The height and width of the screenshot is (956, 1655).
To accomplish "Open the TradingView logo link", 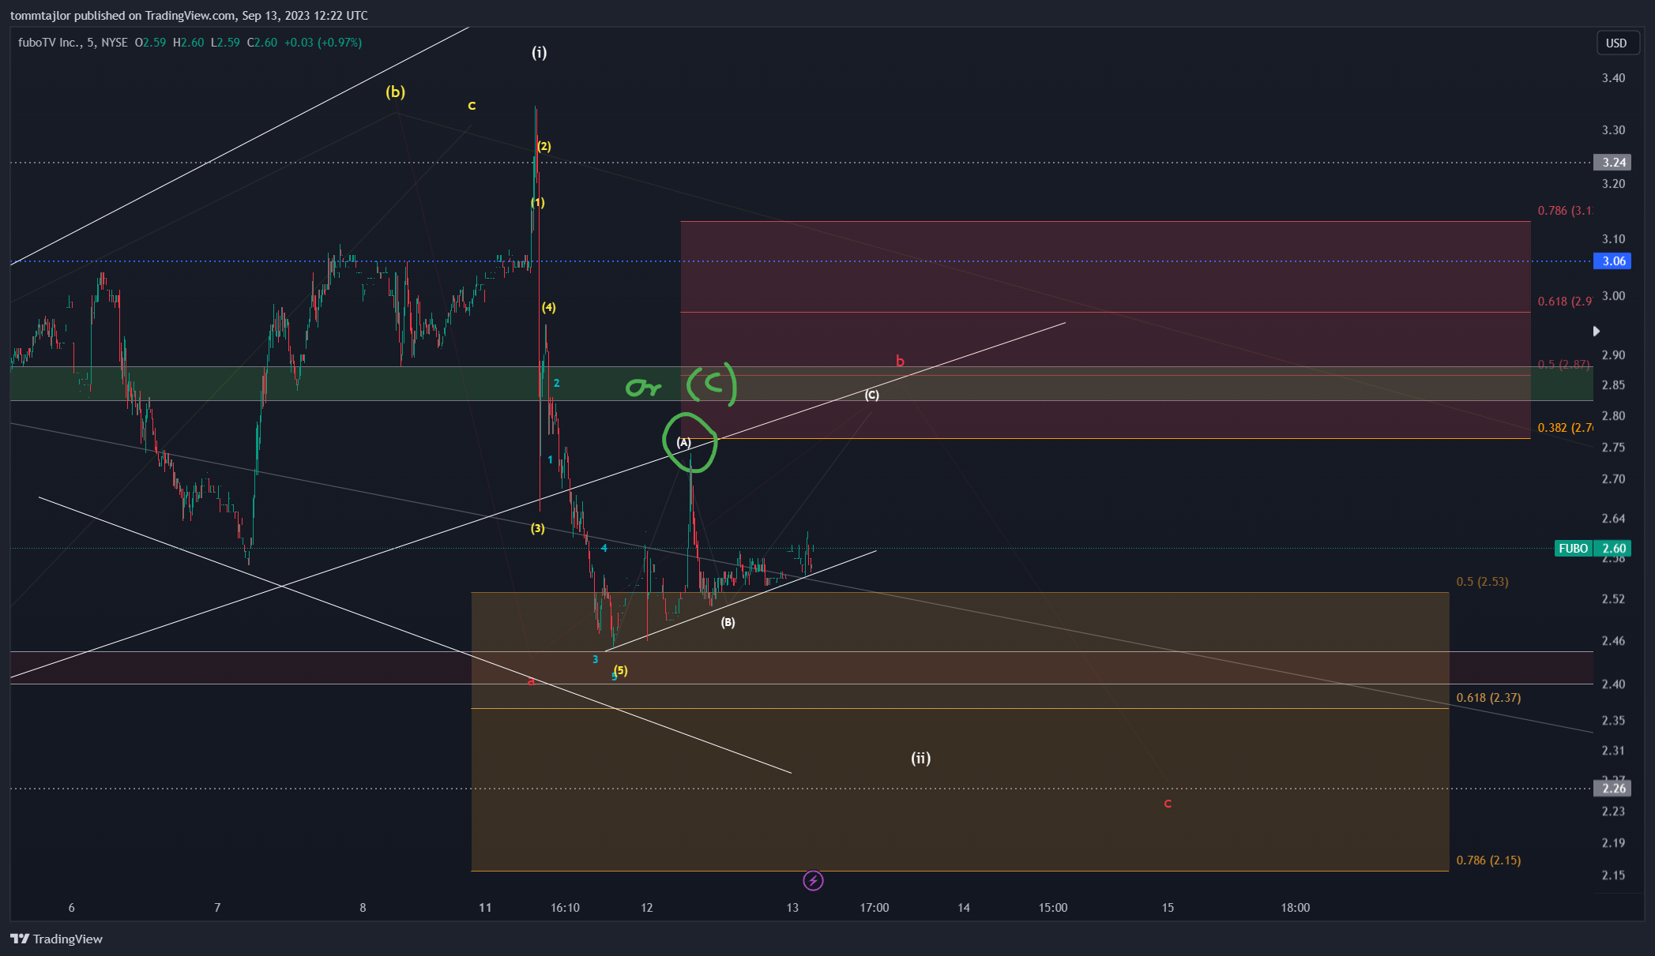I will point(56,939).
